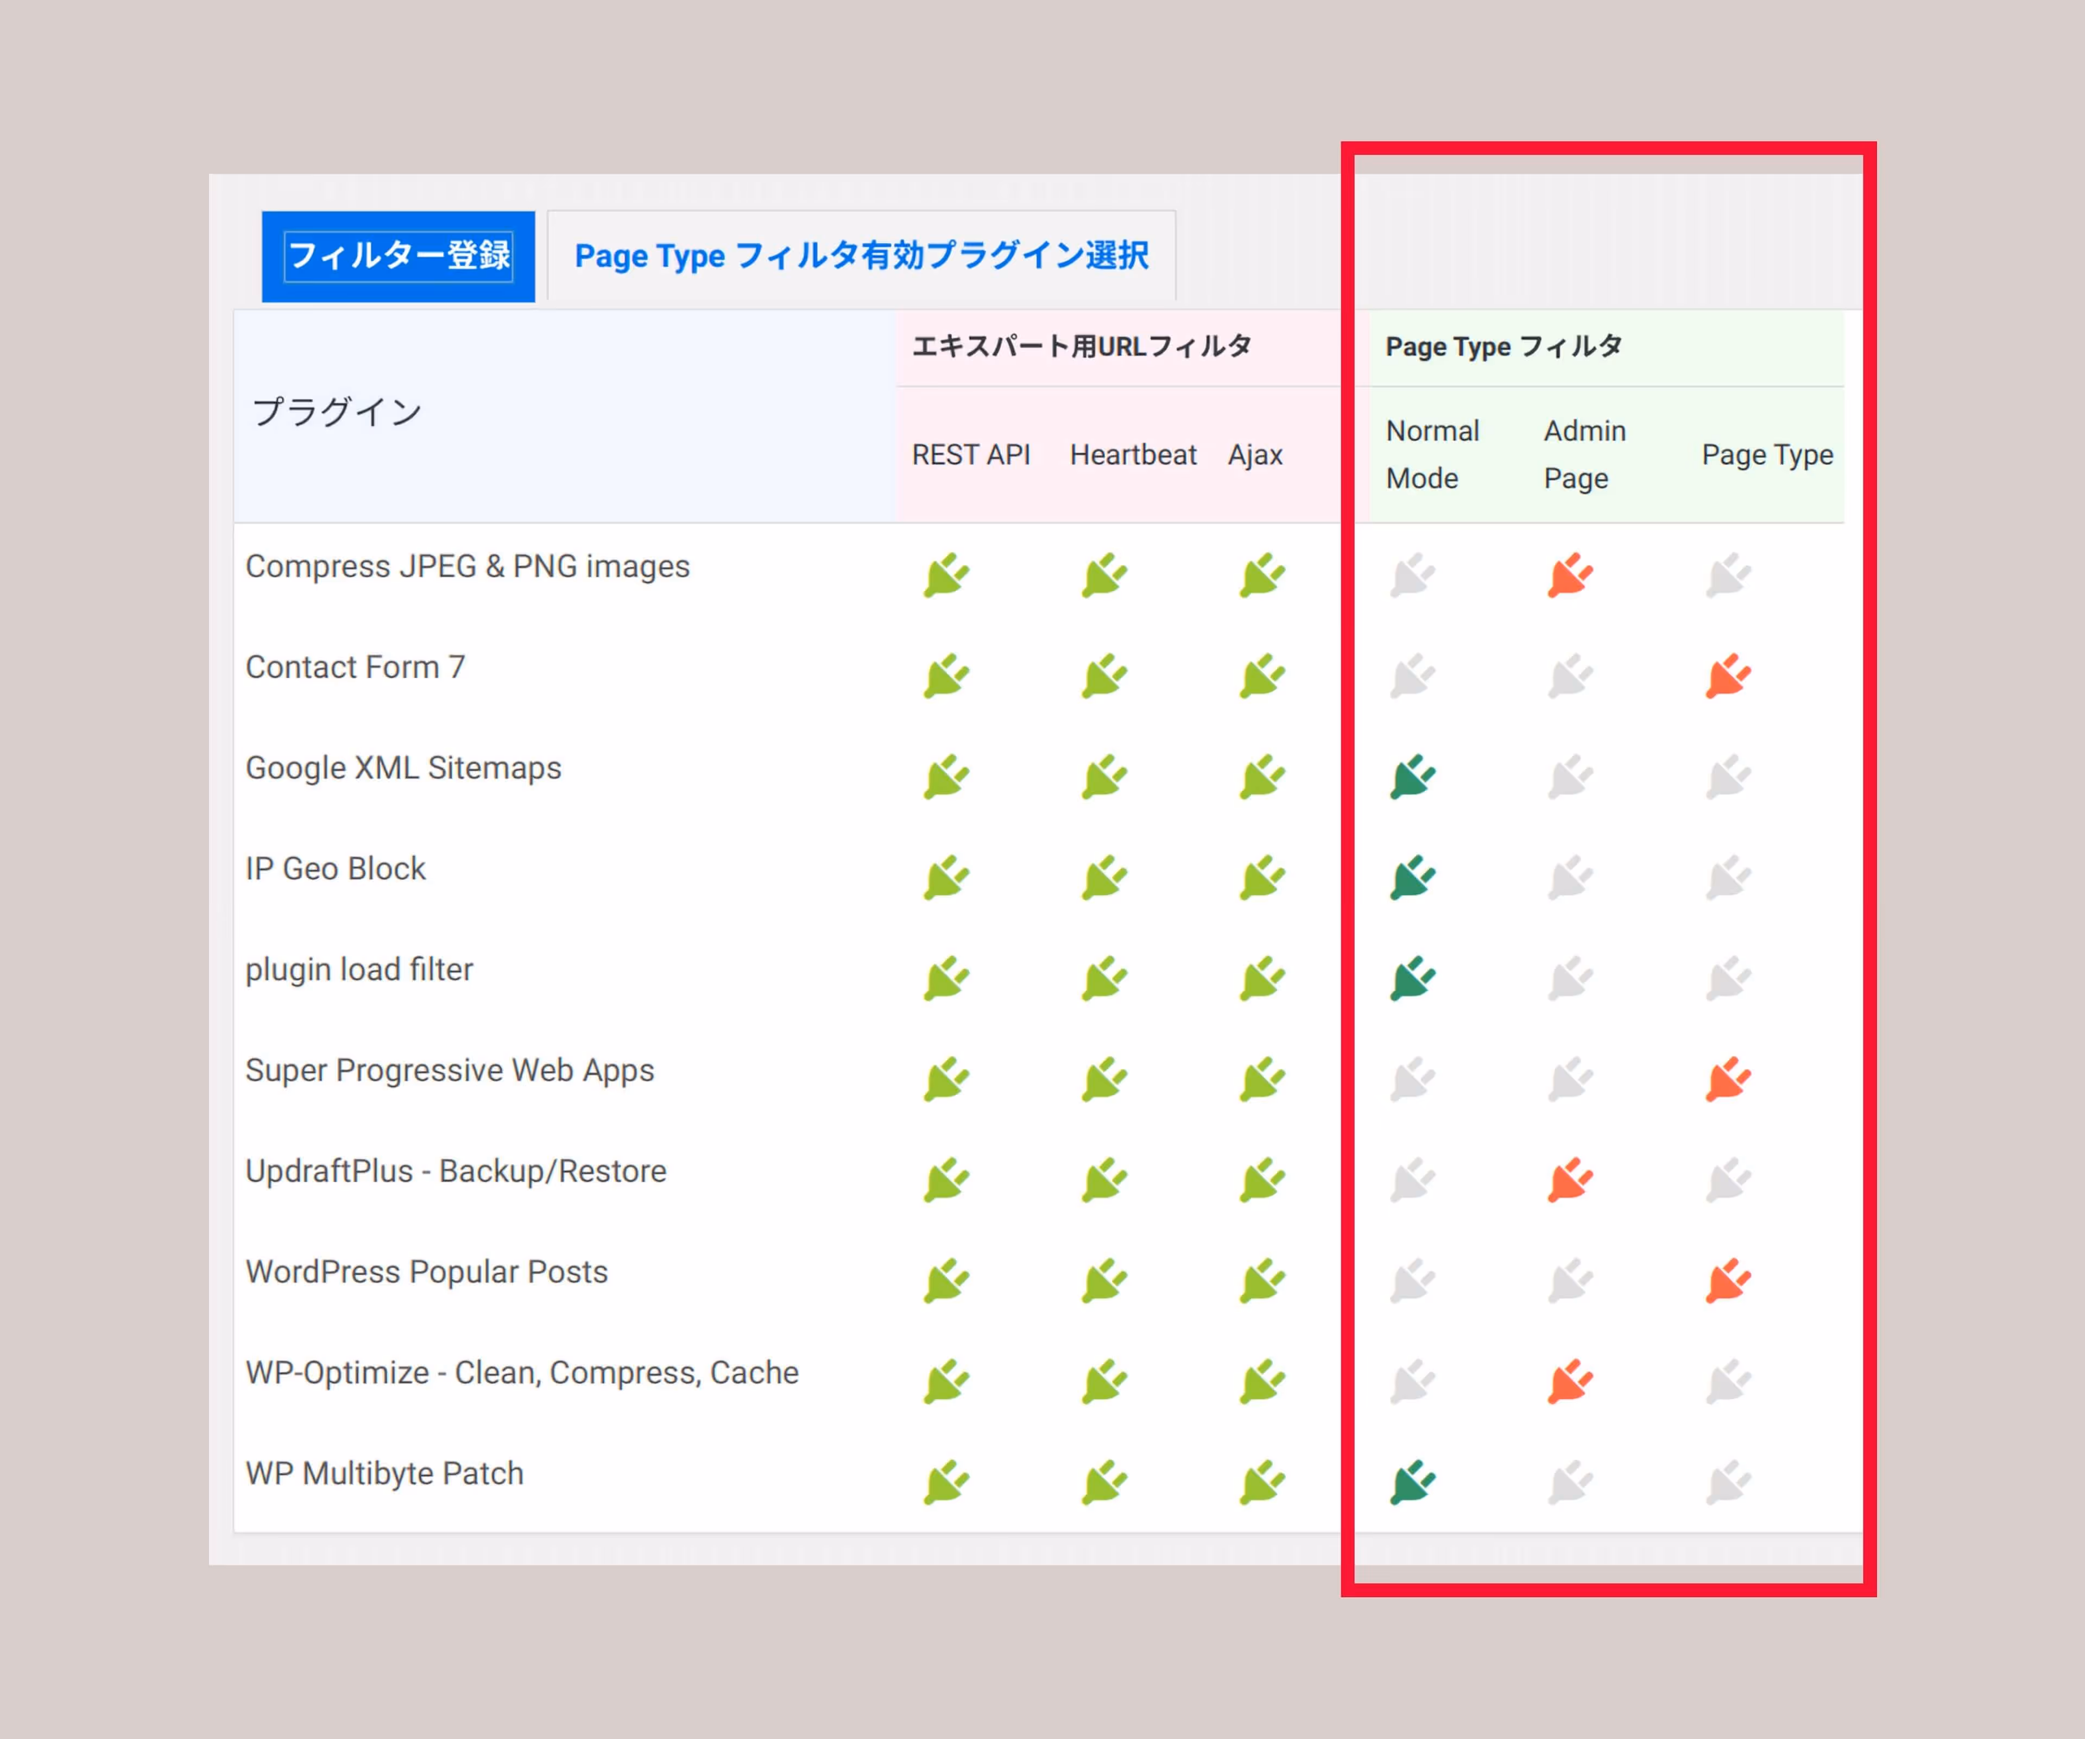2085x1739 pixels.
Task: Click orange Page Type plug for Super Progressive Web Apps
Action: coord(1728,1080)
